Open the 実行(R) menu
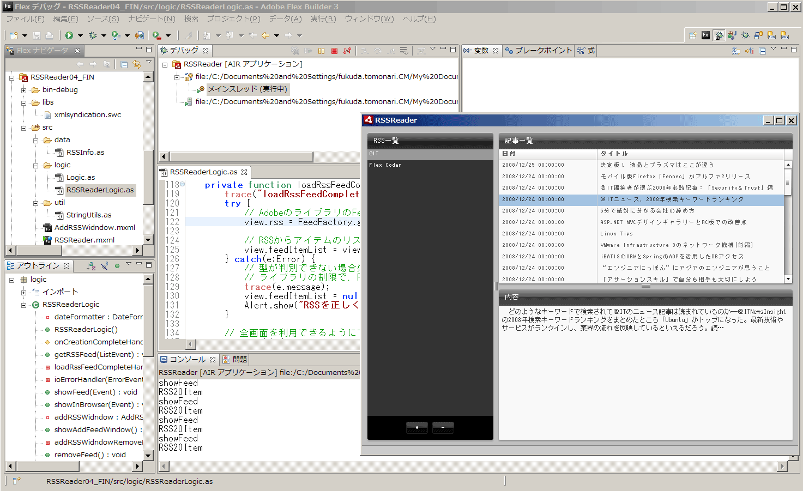This screenshot has width=803, height=491. click(x=323, y=19)
